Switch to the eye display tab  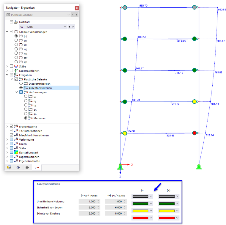[x=18, y=167]
